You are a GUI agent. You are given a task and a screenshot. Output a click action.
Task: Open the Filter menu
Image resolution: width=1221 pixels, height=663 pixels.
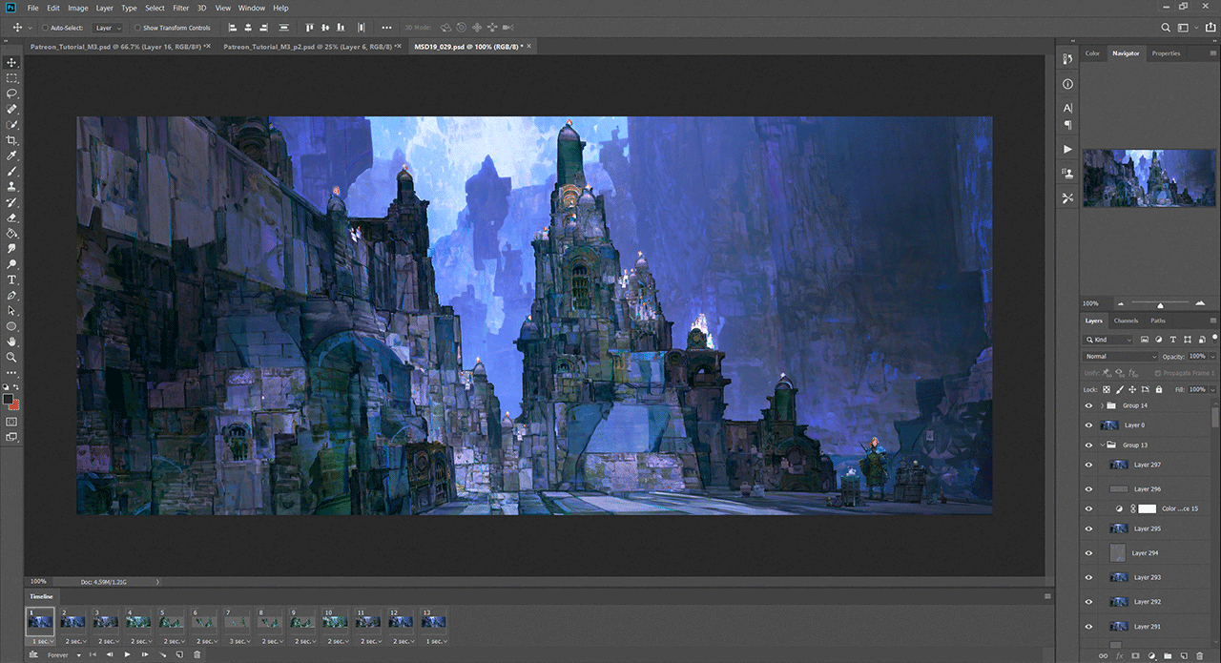pos(180,8)
